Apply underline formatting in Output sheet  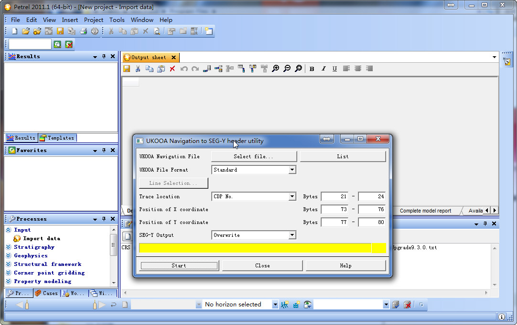click(334, 69)
